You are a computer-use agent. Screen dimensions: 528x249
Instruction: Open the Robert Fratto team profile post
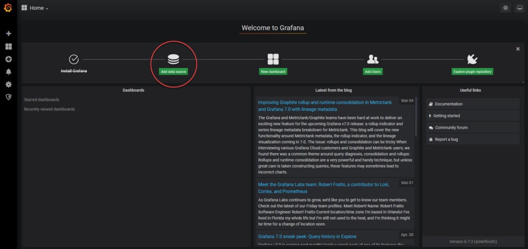pos(324,188)
